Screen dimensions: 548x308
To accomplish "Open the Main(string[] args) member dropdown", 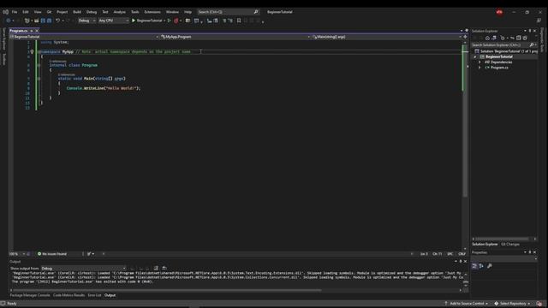I will click(x=387, y=37).
